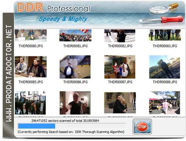
Task: Click the THDR00083.JPG filename label
Action: click(165, 46)
